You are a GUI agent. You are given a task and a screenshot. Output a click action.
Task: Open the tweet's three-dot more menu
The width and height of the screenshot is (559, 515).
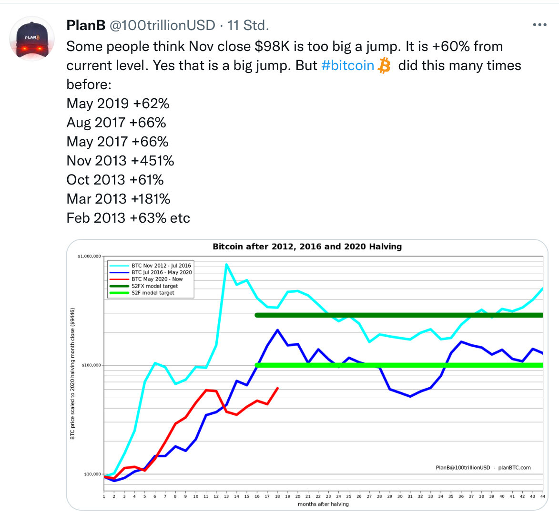click(x=539, y=25)
